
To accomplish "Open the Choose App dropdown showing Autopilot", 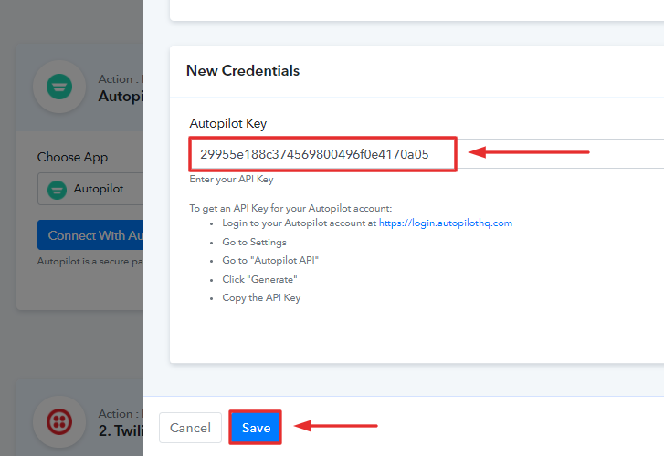I will (90, 189).
